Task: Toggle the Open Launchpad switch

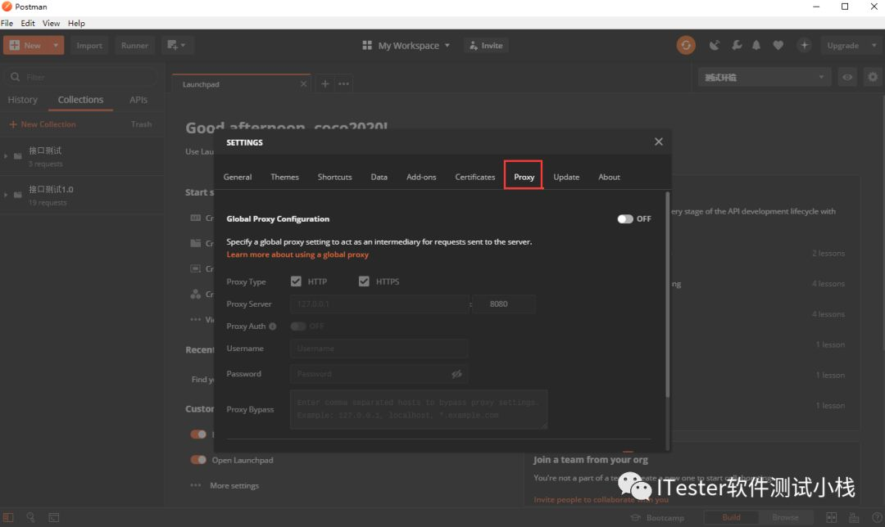Action: point(198,460)
